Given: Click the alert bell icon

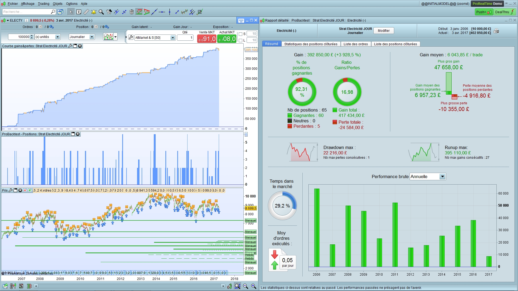Looking at the screenshot, I should [x=94, y=12].
